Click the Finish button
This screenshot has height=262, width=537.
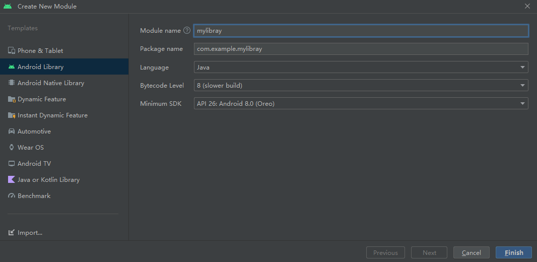point(514,252)
